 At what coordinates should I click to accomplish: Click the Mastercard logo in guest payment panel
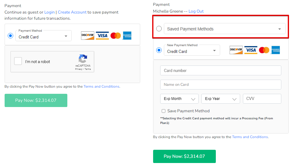[x=116, y=36]
